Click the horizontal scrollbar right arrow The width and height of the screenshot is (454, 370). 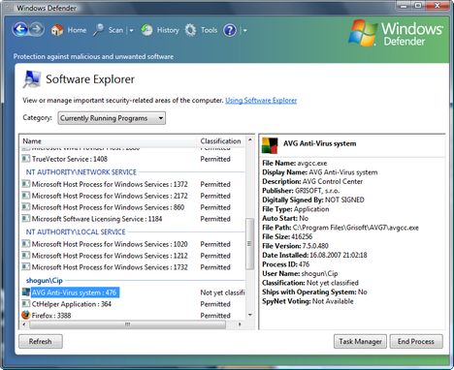240,324
